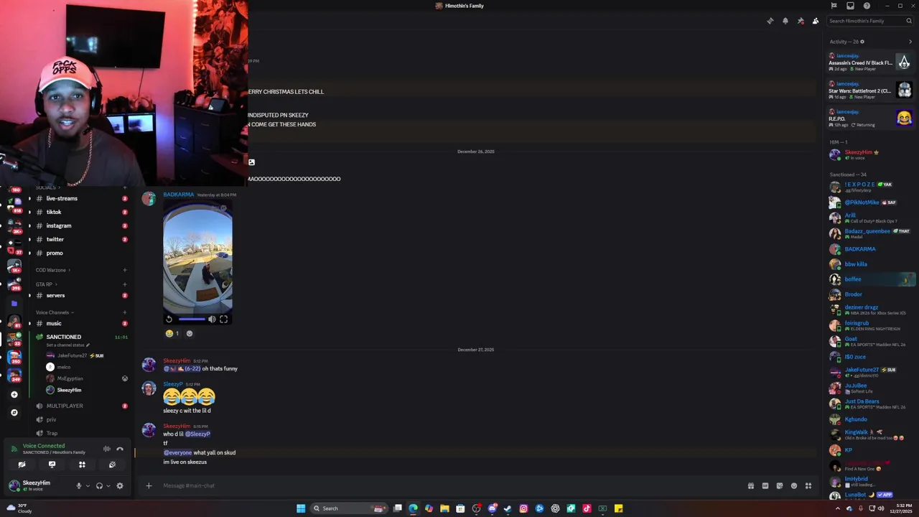Image resolution: width=919 pixels, height=517 pixels.
Task: Search Himothin's Family field
Action: pyautogui.click(x=869, y=21)
